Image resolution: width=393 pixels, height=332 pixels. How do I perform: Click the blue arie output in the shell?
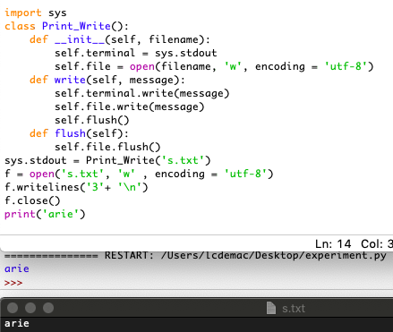point(17,268)
